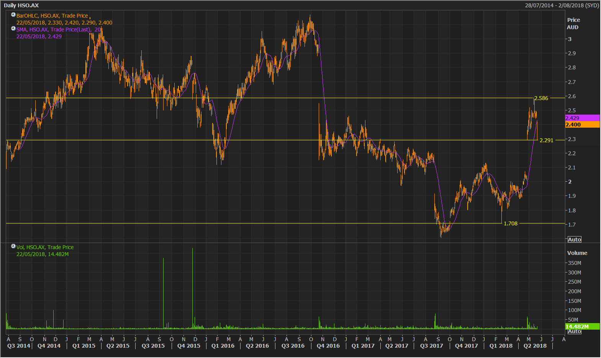Click the purple 2.429 SMA value tag

(582, 118)
